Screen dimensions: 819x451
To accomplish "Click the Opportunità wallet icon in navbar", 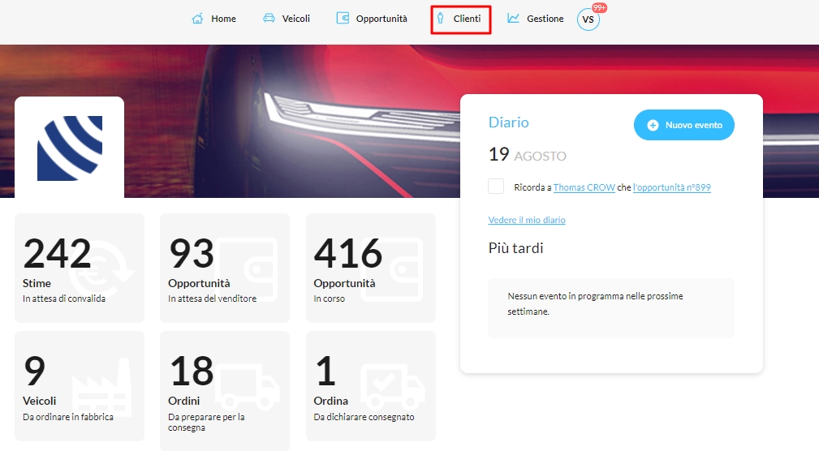I will pyautogui.click(x=343, y=19).
